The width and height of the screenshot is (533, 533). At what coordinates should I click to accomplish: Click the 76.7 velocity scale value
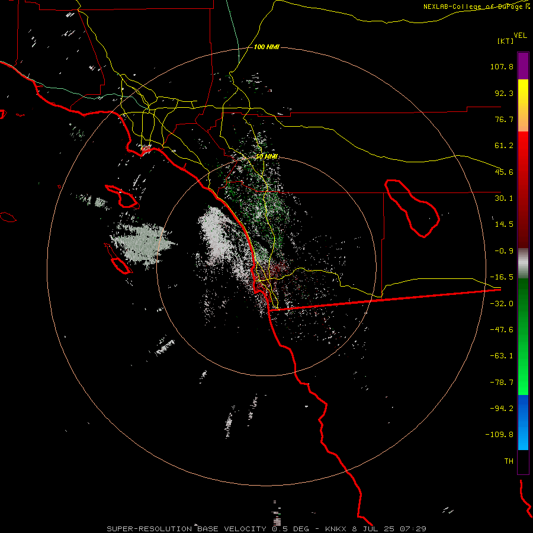[504, 119]
